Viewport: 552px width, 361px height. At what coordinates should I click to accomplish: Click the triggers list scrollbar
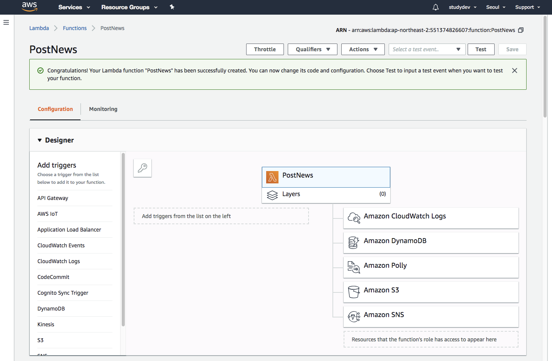(123, 240)
